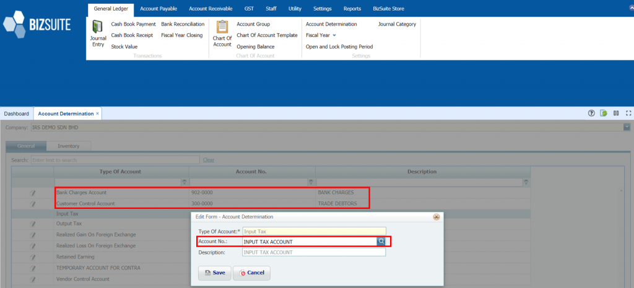Edit the Customer Control Account row pencil
The width and height of the screenshot is (634, 288).
click(x=33, y=204)
